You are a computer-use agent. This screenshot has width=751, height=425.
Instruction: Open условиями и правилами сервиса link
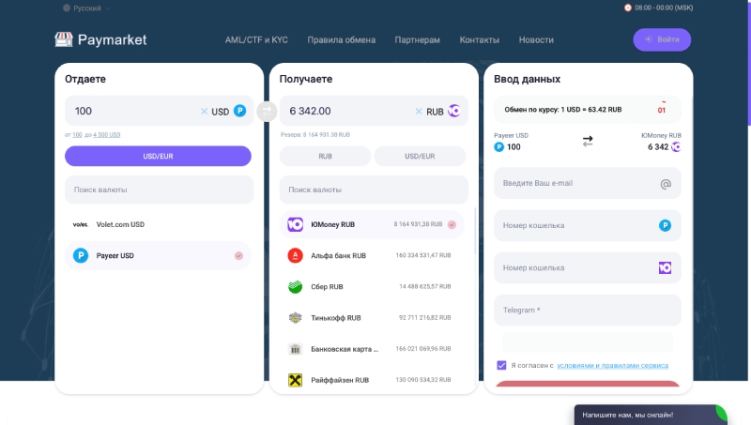pos(613,366)
